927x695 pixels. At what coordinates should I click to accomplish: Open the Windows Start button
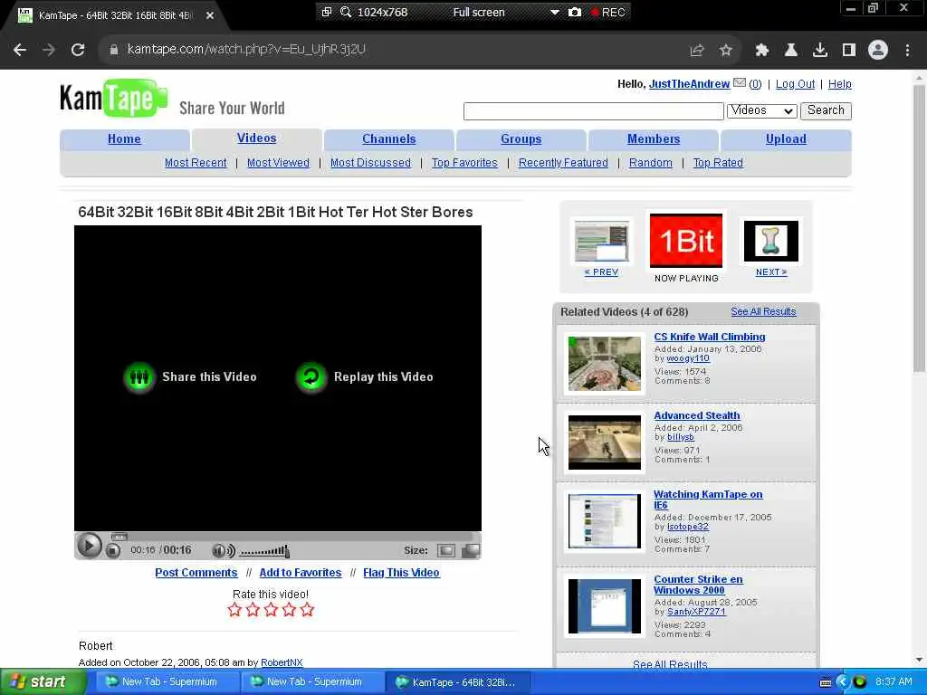tap(42, 682)
